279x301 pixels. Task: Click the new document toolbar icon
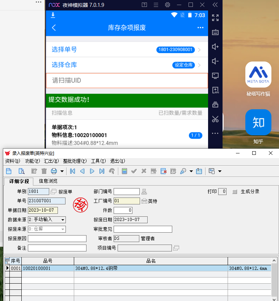[x=9, y=171]
